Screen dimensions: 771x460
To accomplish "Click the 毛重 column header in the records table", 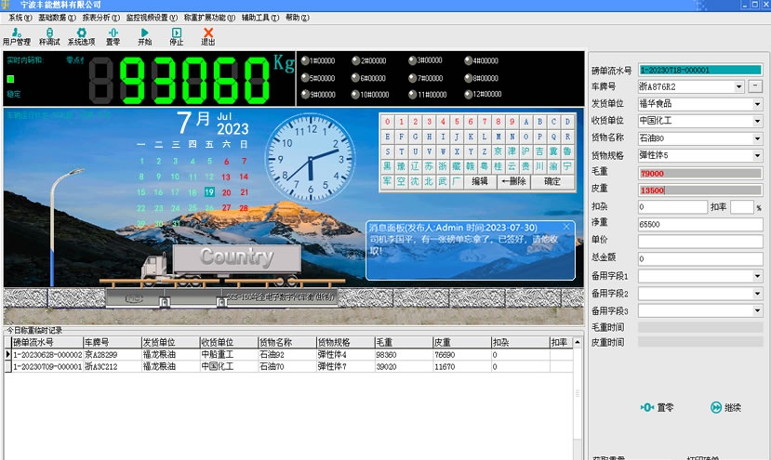I will tap(404, 342).
